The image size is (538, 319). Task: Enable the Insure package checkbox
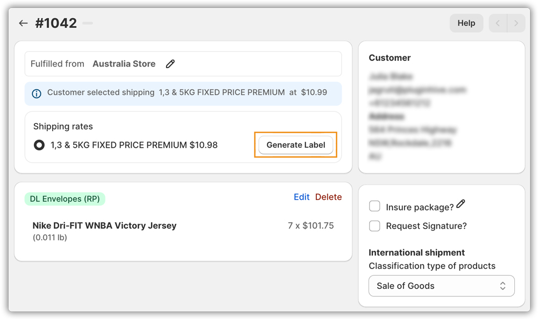coord(375,207)
